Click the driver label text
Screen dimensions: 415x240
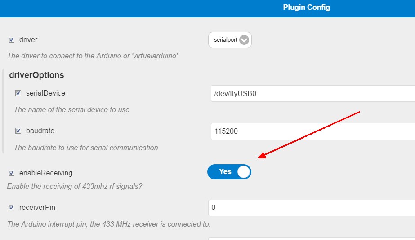click(28, 39)
